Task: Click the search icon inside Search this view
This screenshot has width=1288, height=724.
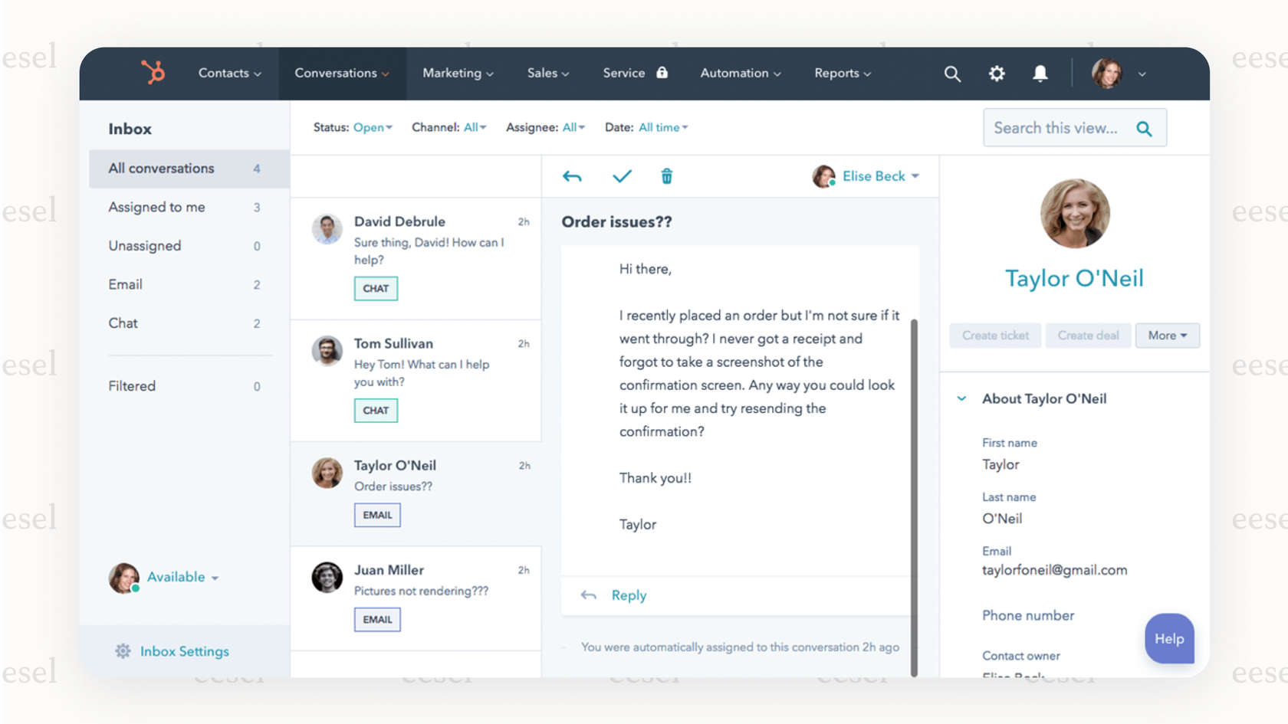Action: pyautogui.click(x=1145, y=128)
